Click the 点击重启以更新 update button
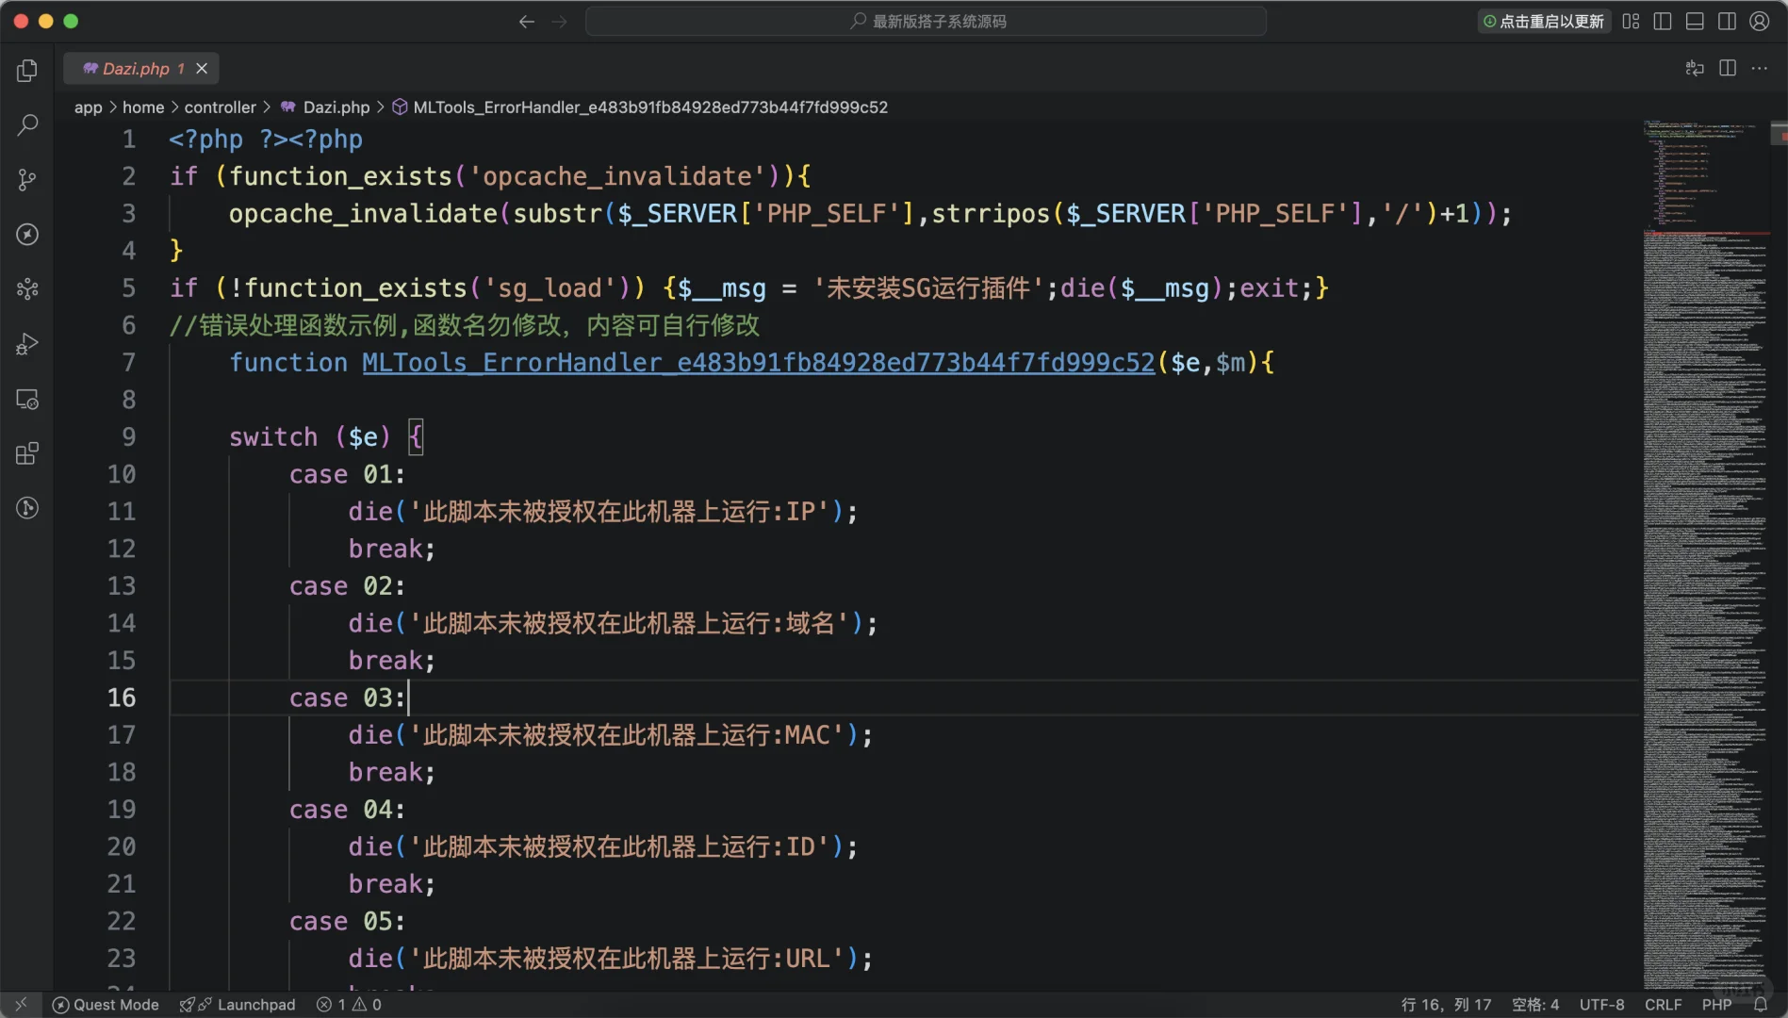Image resolution: width=1788 pixels, height=1018 pixels. 1544,22
